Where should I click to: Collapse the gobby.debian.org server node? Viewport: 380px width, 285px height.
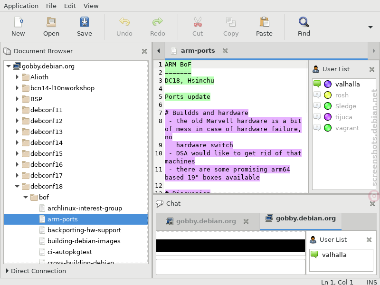[9, 66]
